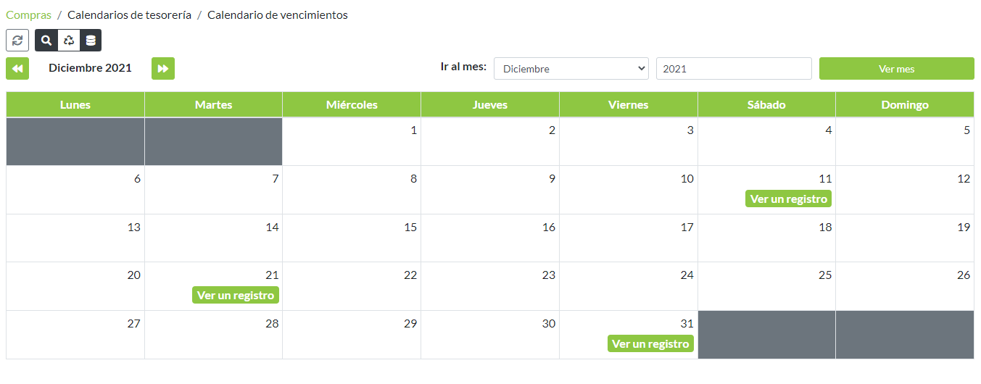Open the Diciembre month dropdown

coord(571,69)
